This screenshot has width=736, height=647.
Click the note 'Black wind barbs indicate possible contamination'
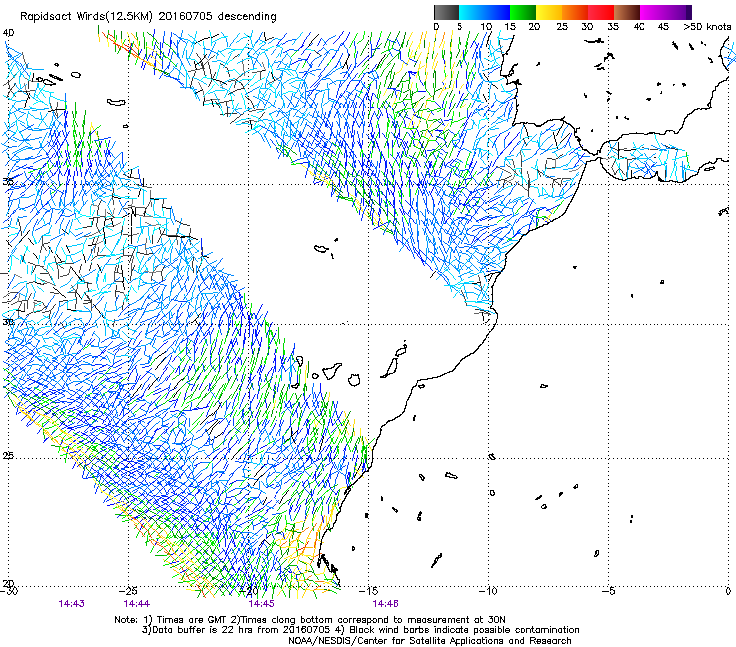[x=464, y=630]
